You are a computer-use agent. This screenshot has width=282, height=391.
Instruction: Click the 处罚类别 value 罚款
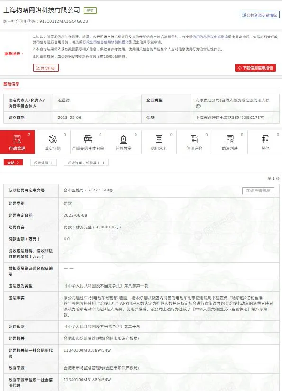coord(68,203)
